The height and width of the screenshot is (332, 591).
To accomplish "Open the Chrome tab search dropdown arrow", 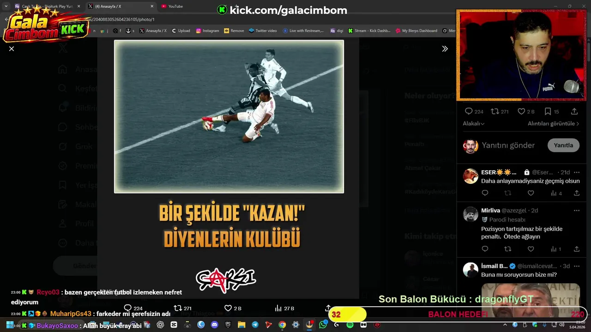I will click(6, 6).
